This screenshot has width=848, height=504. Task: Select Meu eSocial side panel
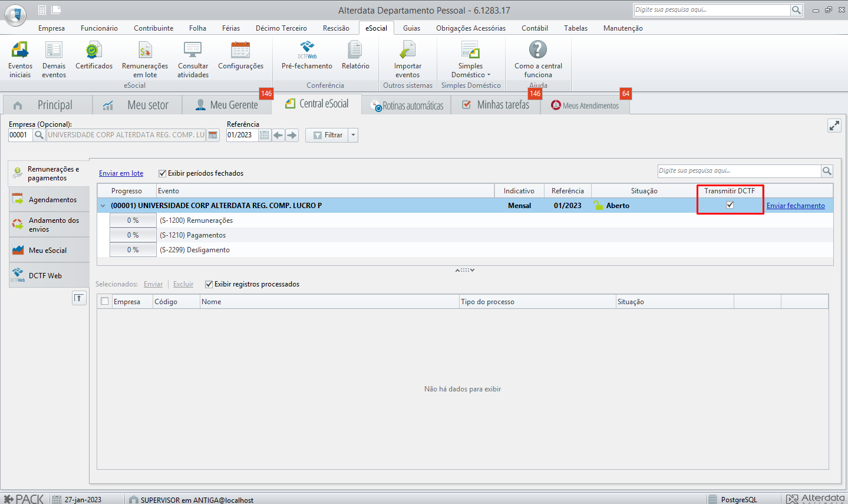click(x=49, y=251)
